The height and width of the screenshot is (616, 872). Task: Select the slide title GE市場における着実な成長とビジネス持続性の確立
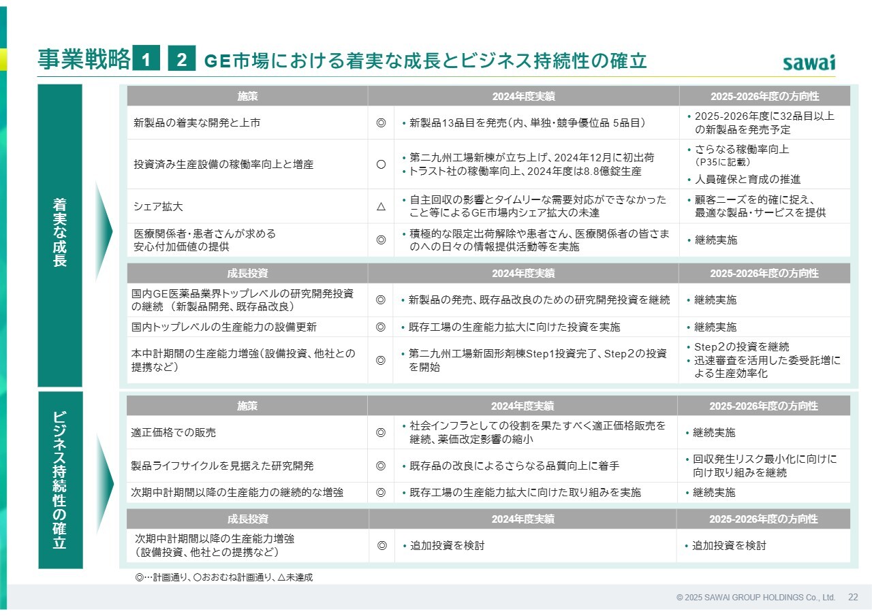[x=425, y=61]
